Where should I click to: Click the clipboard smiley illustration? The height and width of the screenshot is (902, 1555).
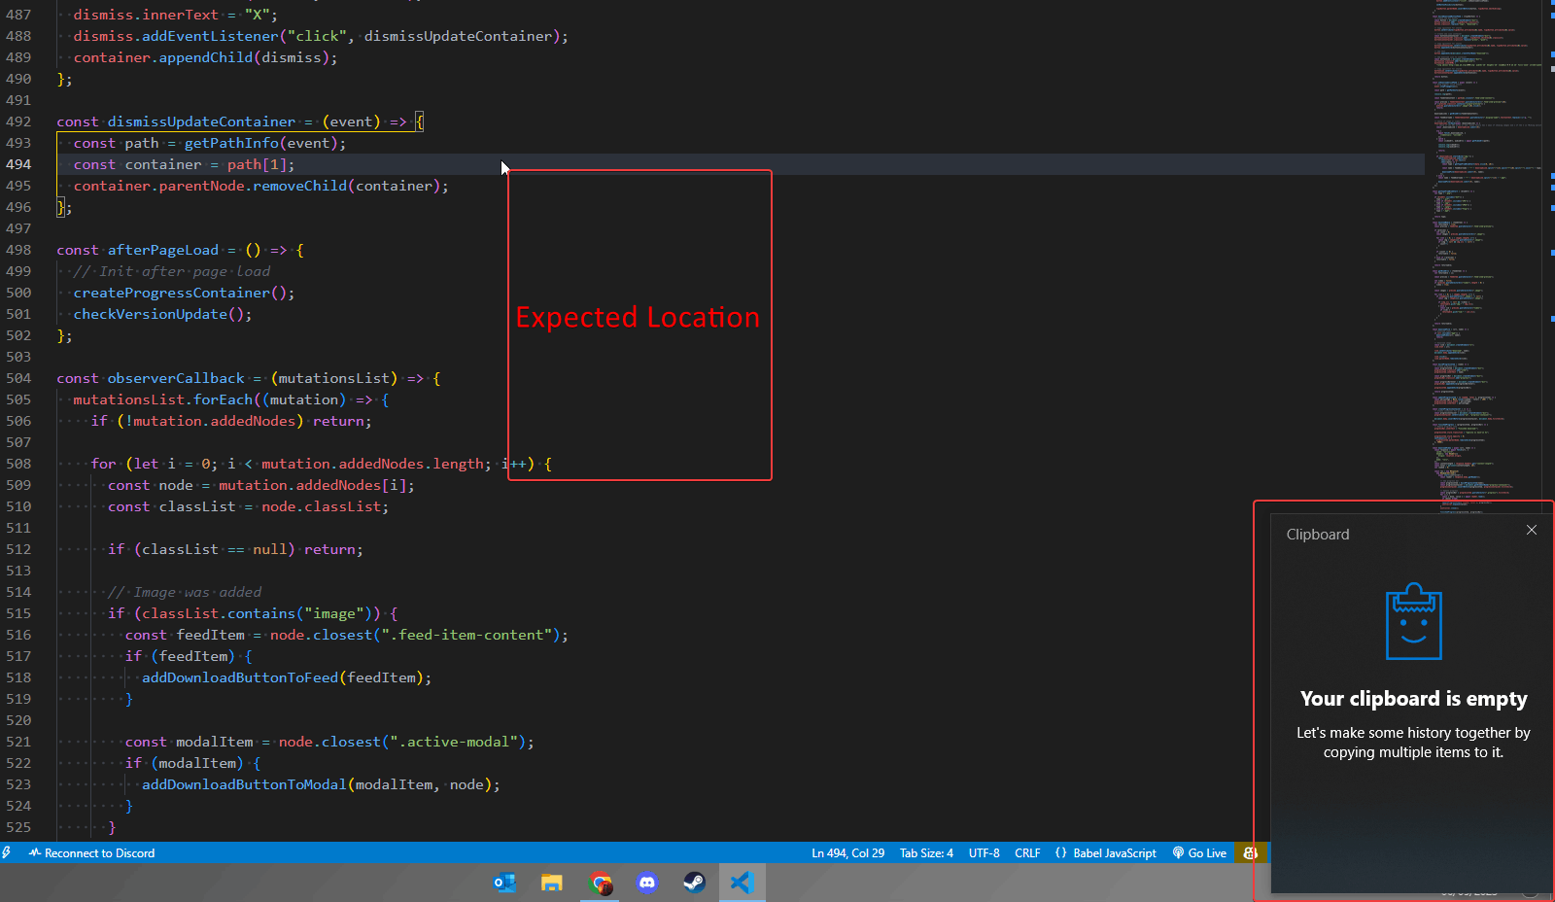point(1413,622)
